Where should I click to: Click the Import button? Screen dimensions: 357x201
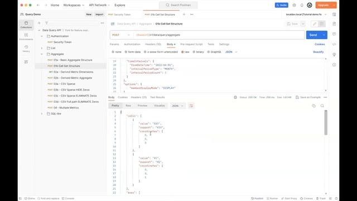(99, 15)
